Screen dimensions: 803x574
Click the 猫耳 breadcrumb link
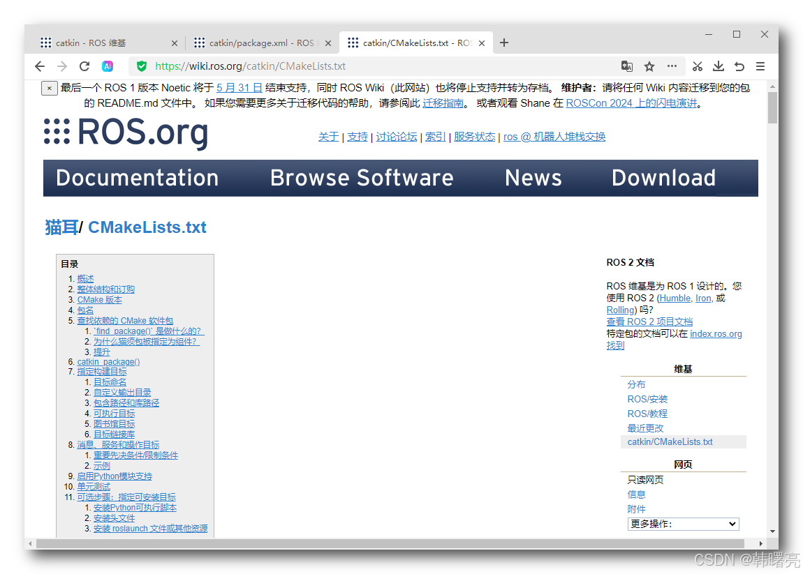pyautogui.click(x=61, y=227)
